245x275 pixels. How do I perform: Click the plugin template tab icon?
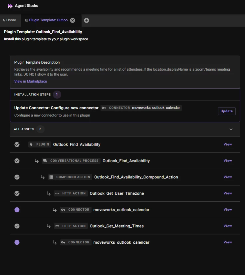[x=27, y=20]
